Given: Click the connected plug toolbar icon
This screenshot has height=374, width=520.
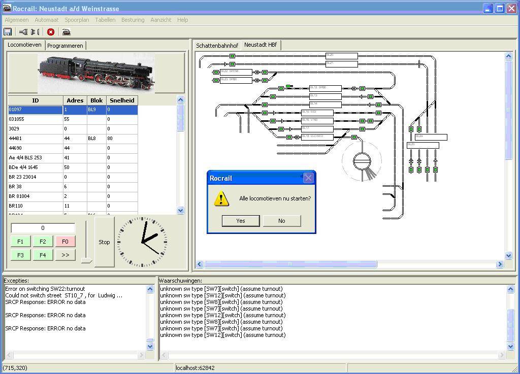Looking at the screenshot, I should (x=23, y=32).
